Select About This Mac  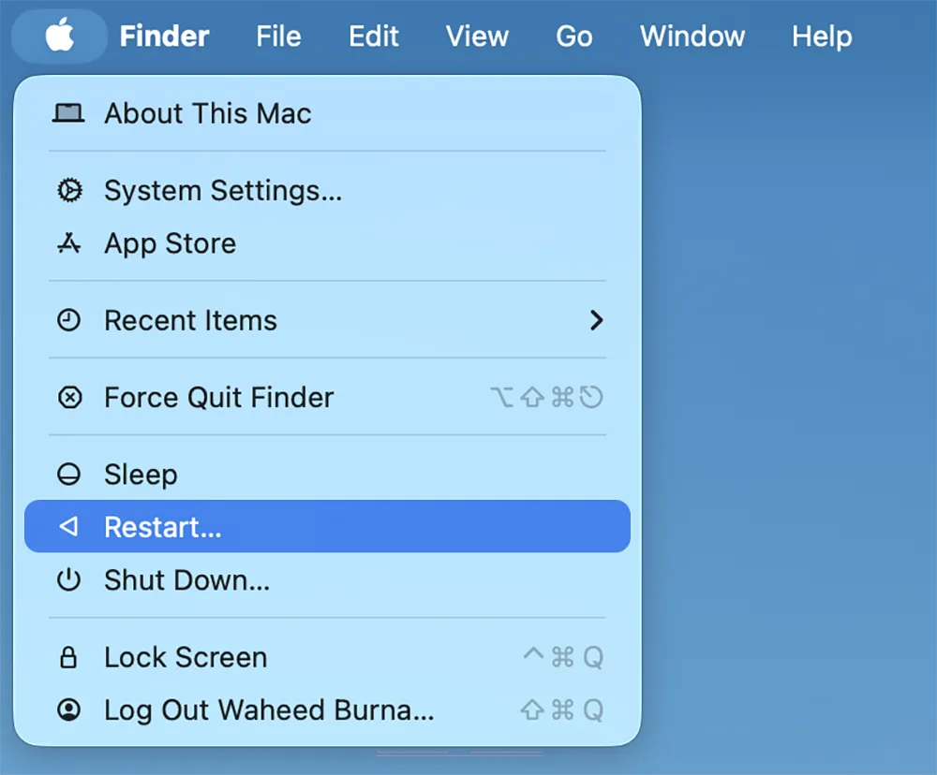click(207, 113)
